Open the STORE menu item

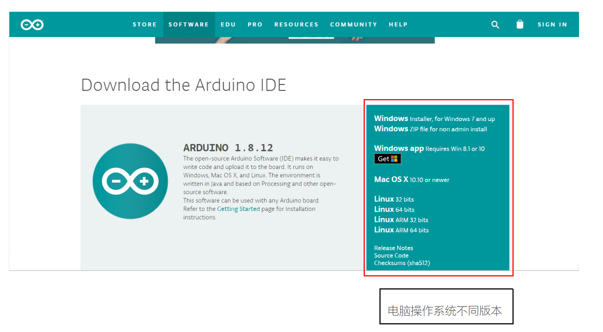tap(144, 25)
